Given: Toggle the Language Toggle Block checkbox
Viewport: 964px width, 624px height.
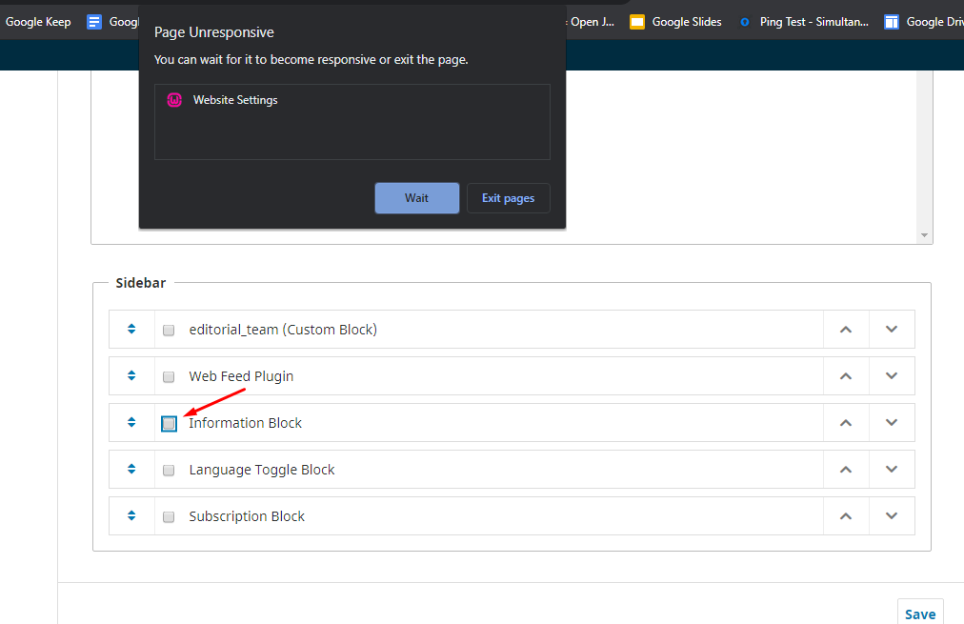Looking at the screenshot, I should pos(169,471).
